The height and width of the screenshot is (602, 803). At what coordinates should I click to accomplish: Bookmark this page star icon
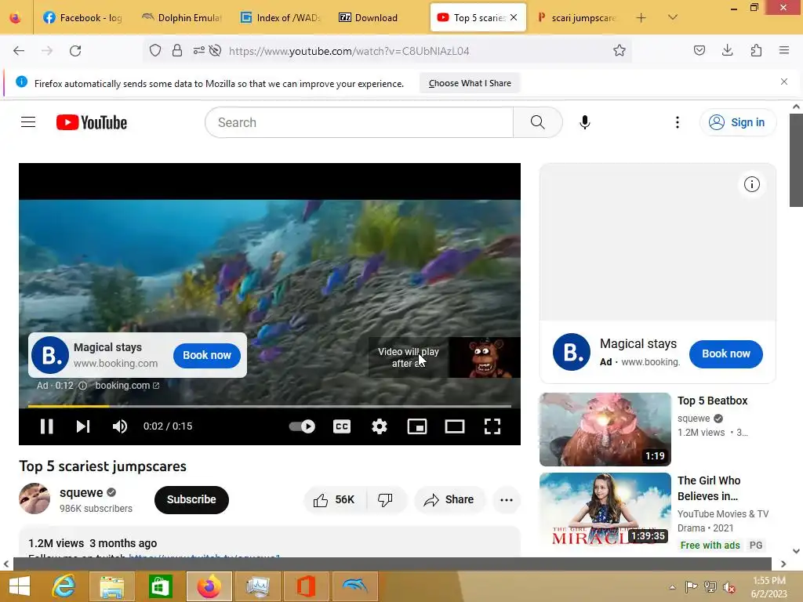point(620,50)
